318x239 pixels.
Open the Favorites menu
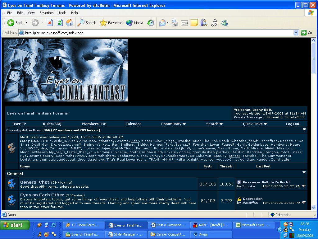(47, 12)
